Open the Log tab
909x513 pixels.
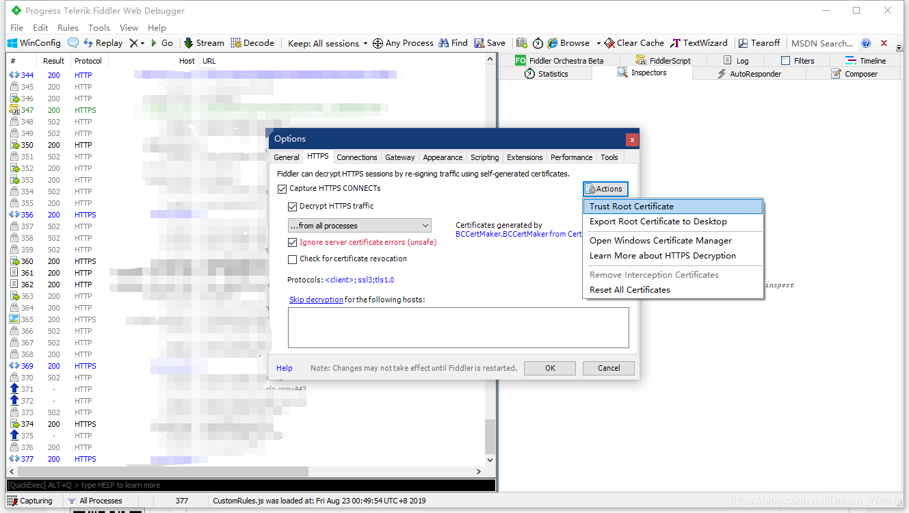pos(736,61)
